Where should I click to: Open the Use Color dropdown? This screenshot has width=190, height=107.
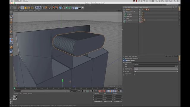tap(156, 72)
